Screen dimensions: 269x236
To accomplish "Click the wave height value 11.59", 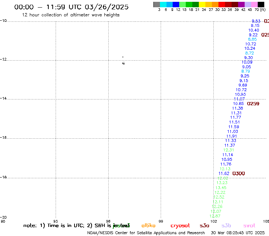I will pos(234,127).
